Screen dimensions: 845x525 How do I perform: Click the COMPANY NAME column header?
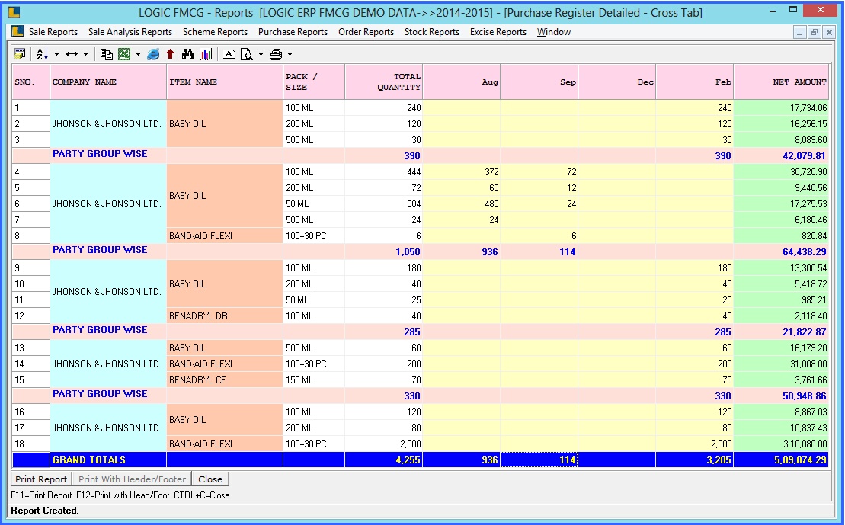108,82
